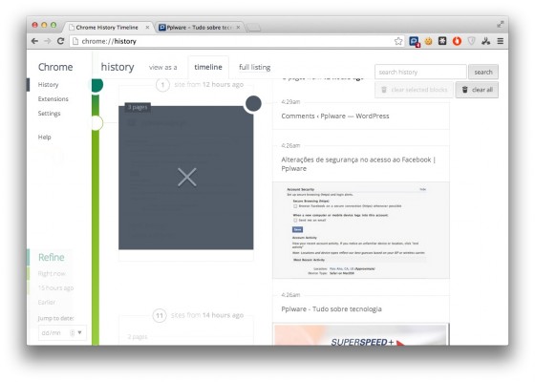Image resolution: width=535 pixels, height=382 pixels.
Task: Open the Alterações de segurança Facebook entry
Action: pos(358,164)
